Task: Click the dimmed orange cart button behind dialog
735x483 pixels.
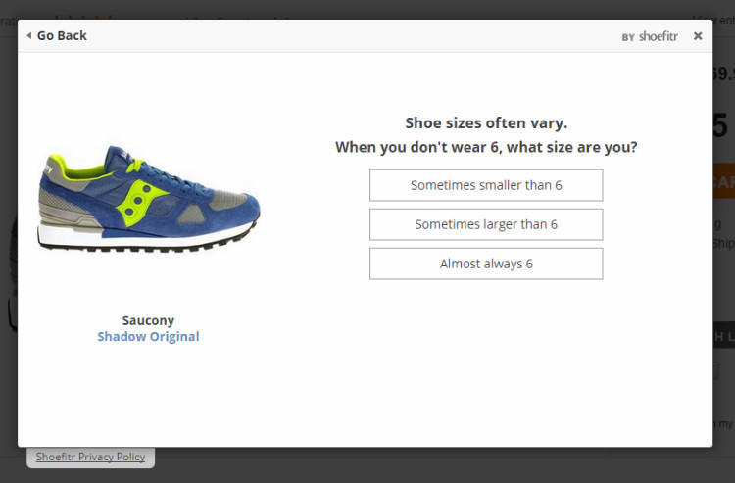Action: [x=723, y=181]
